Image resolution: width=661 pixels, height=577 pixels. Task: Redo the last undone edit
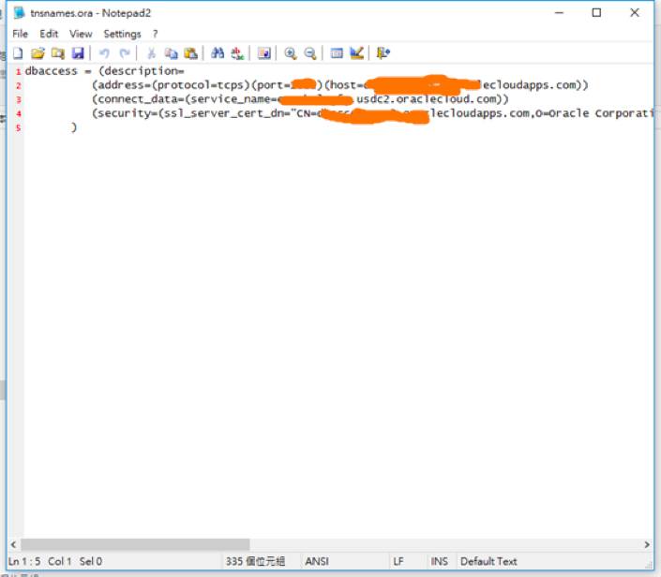click(125, 53)
